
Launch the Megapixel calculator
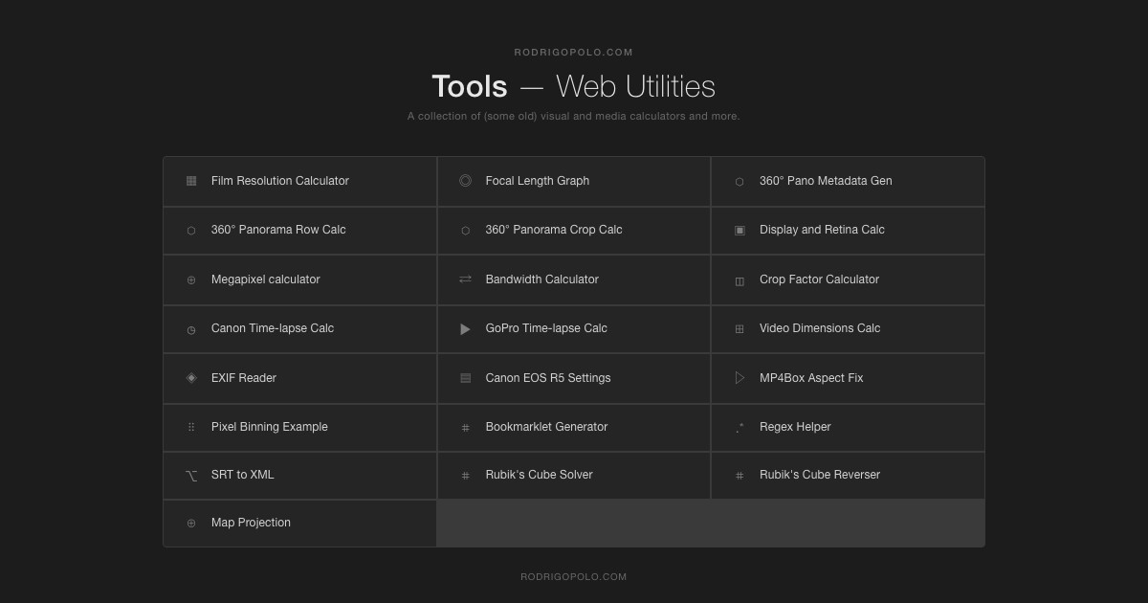(300, 280)
